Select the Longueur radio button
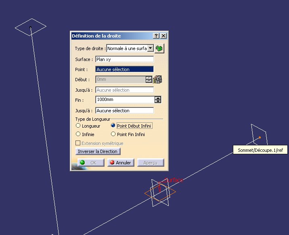The image size is (289, 235). click(x=78, y=126)
